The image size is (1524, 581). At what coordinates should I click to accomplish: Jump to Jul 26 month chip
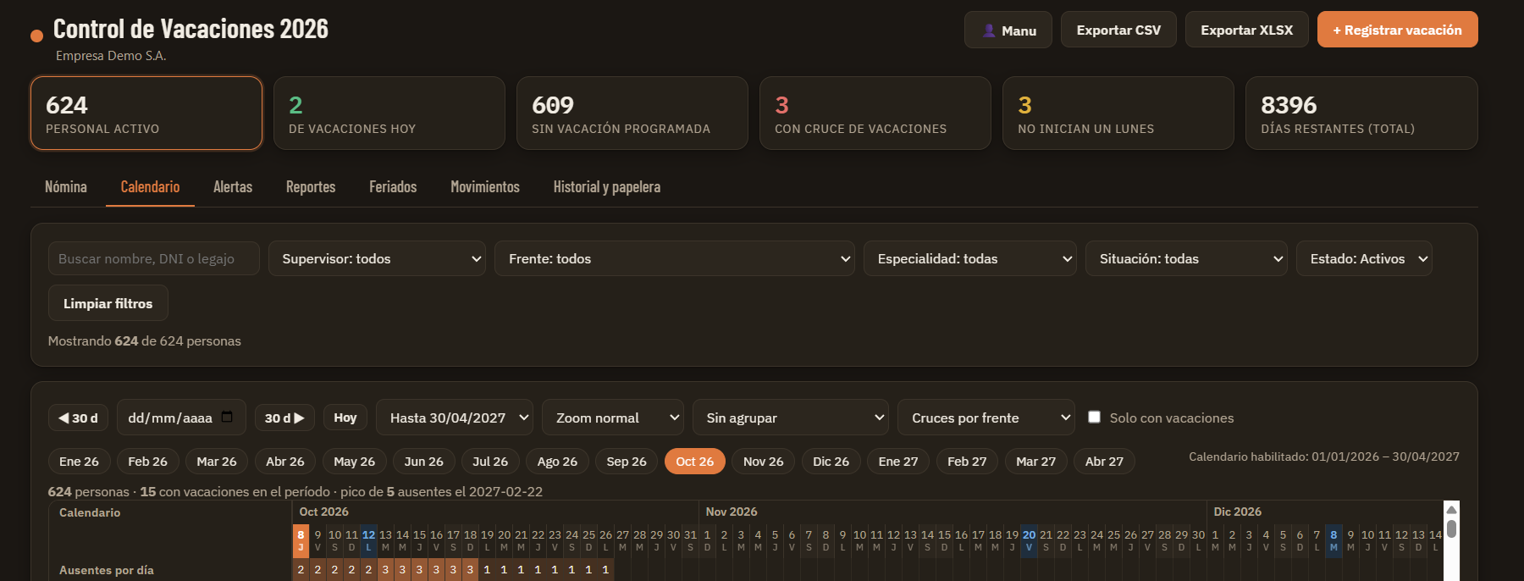490,461
